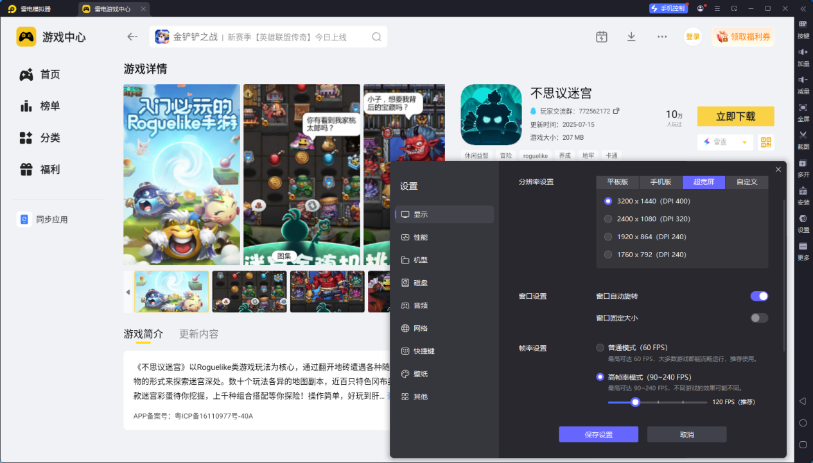Disable 窗口自动旋转 auto-rotate toggle
Image resolution: width=813 pixels, height=463 pixels.
click(759, 296)
